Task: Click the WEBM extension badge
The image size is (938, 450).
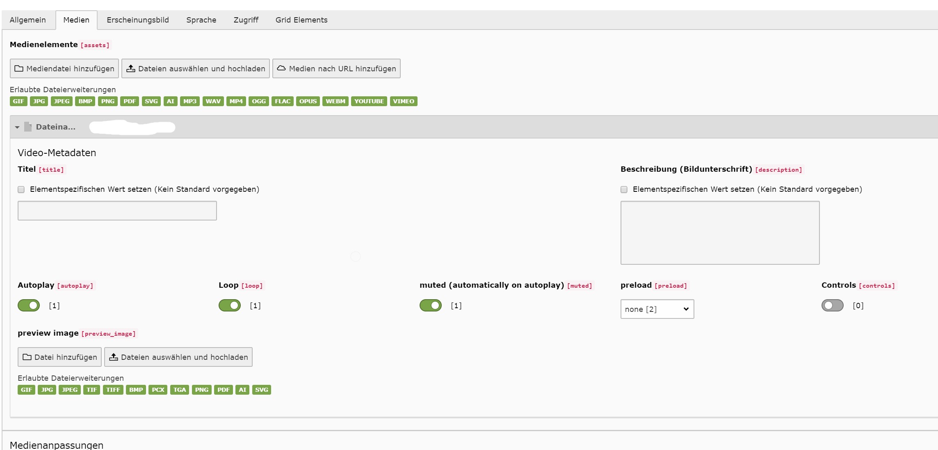Action: click(x=335, y=101)
